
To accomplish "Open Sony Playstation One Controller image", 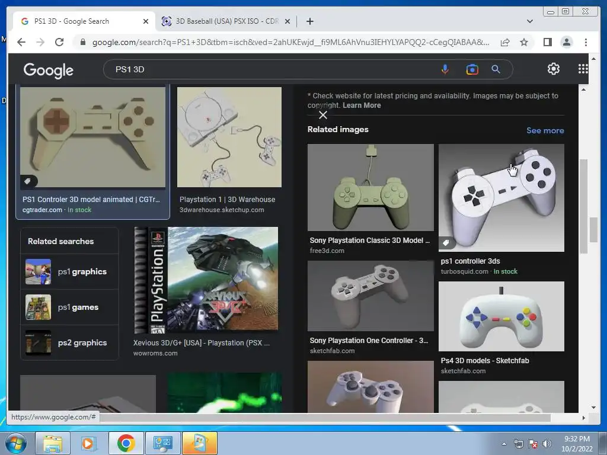I will (370, 296).
